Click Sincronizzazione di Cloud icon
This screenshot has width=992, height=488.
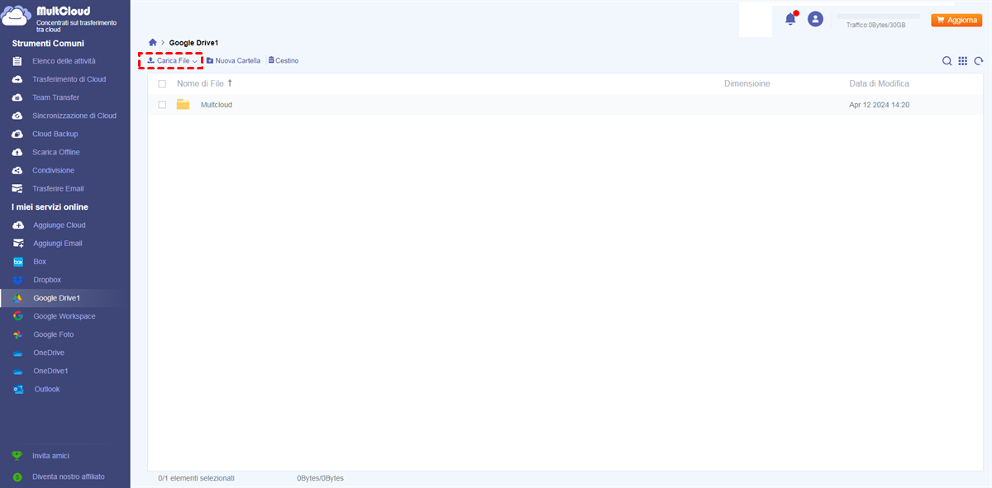(x=17, y=116)
